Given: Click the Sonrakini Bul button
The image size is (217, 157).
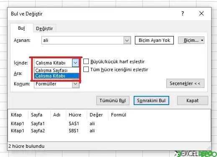Looking at the screenshot, I should point(151,100).
